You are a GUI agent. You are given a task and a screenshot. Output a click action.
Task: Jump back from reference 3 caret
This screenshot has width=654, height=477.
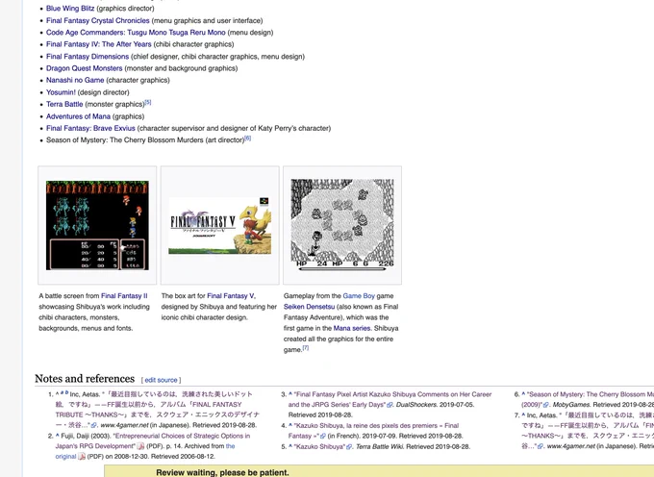pos(290,394)
